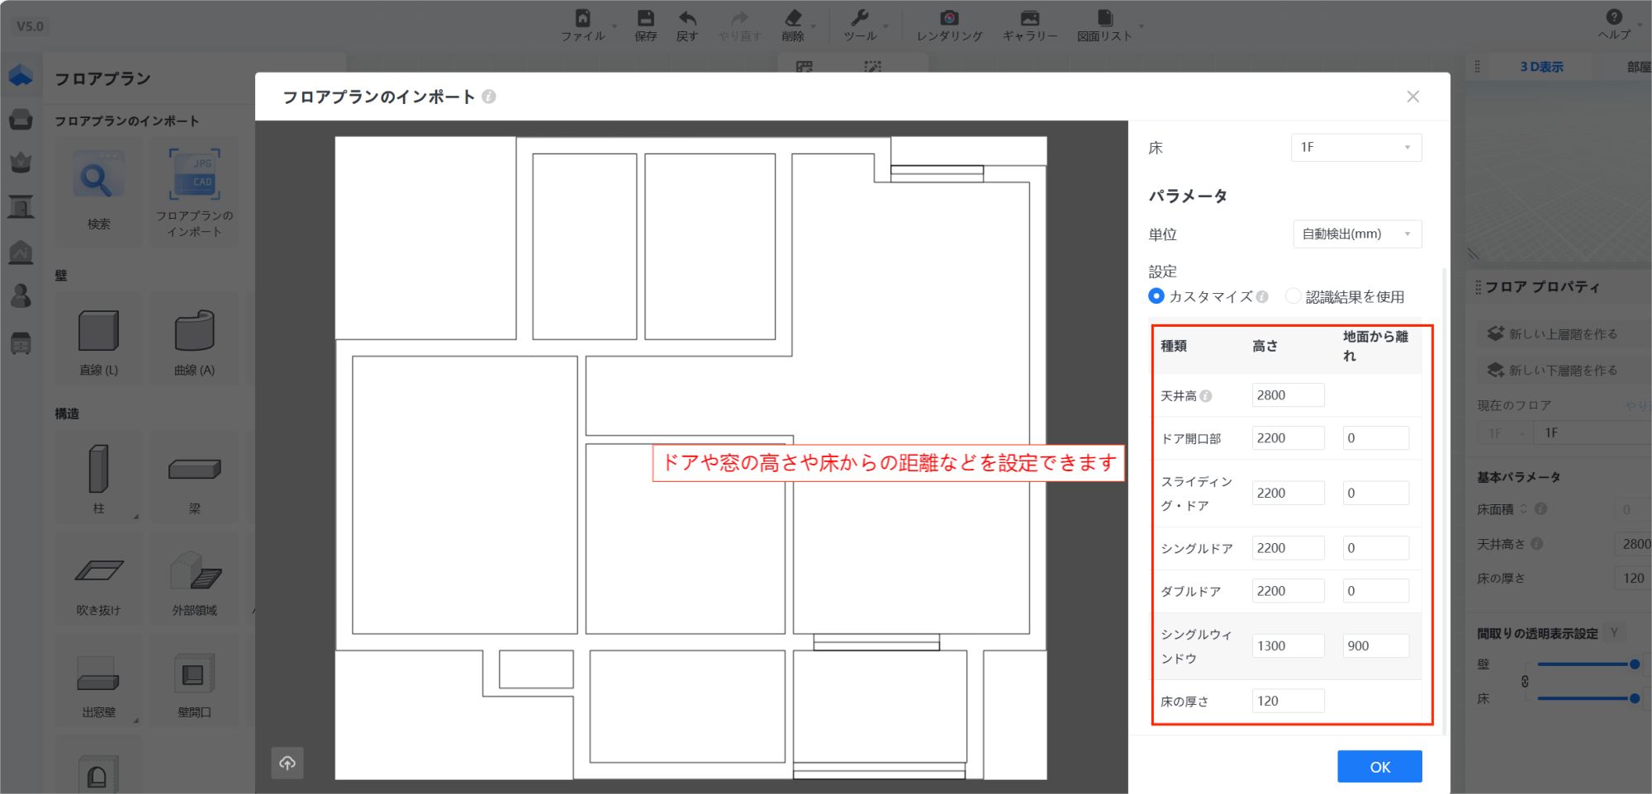Click the floor plan sidebar house icon
This screenshot has height=794, width=1652.
coord(21,76)
